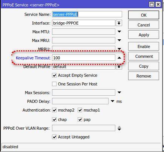Uncheck Accept Untagged checkbox

pos(54,137)
